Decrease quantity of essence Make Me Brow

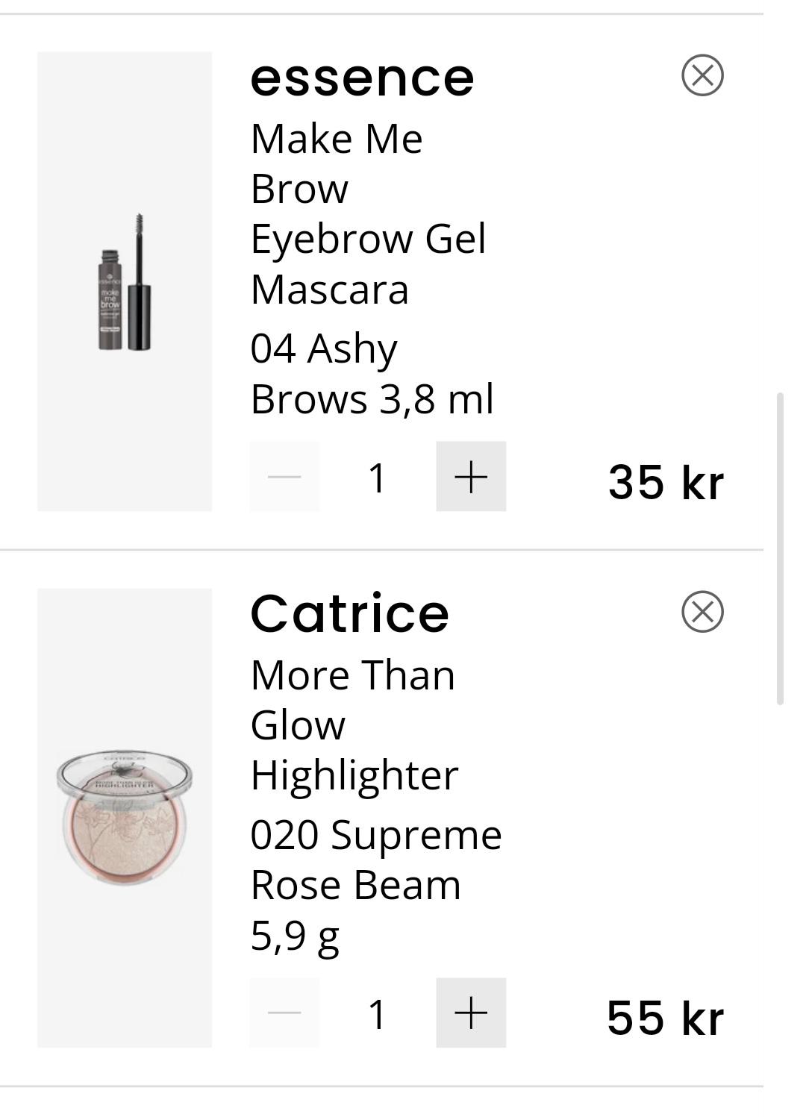pyautogui.click(x=284, y=476)
